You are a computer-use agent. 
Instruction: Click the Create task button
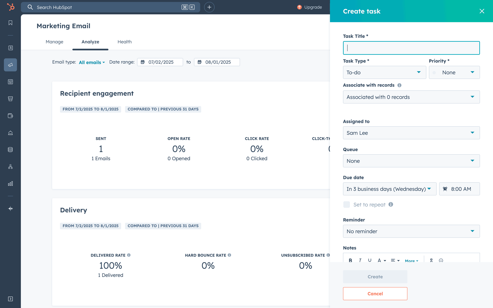pos(375,277)
